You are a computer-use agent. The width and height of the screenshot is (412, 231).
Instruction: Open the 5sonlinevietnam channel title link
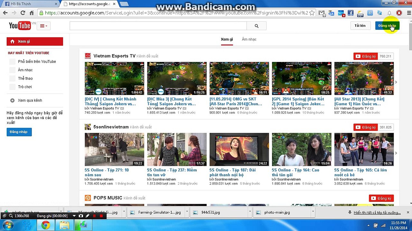[x=111, y=127]
